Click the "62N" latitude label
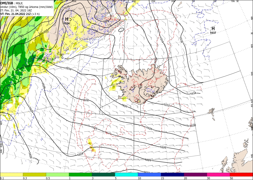Image resolution: width=253 pixels, height=180 pixels. pyautogui.click(x=251, y=101)
